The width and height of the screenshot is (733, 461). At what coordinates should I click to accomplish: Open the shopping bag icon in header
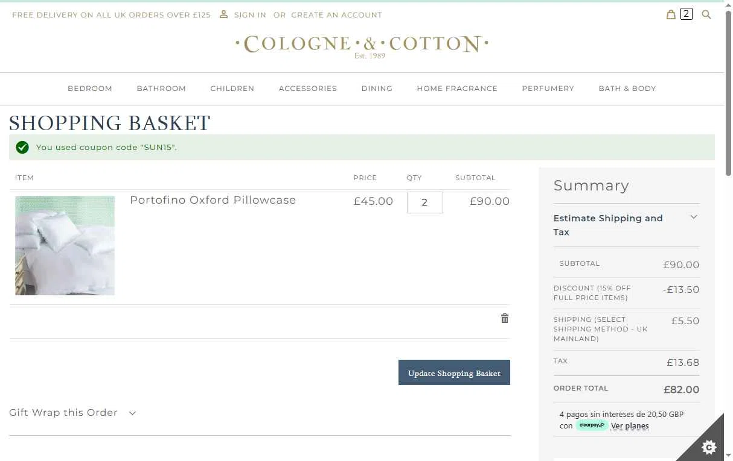click(x=671, y=14)
